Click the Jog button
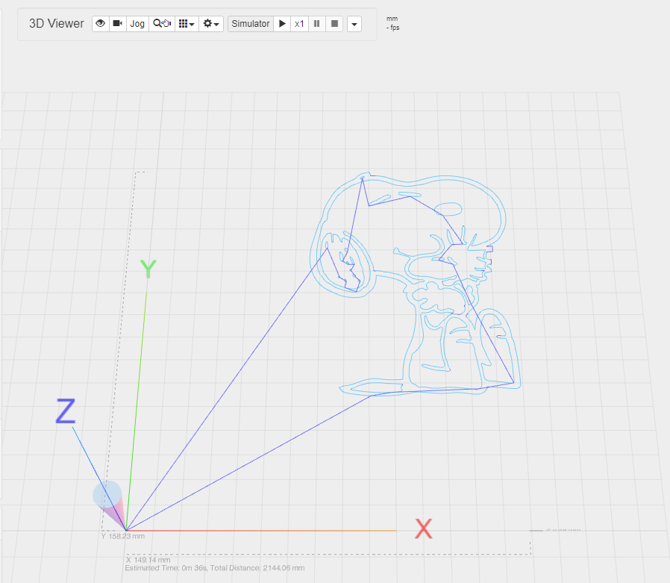 click(137, 23)
